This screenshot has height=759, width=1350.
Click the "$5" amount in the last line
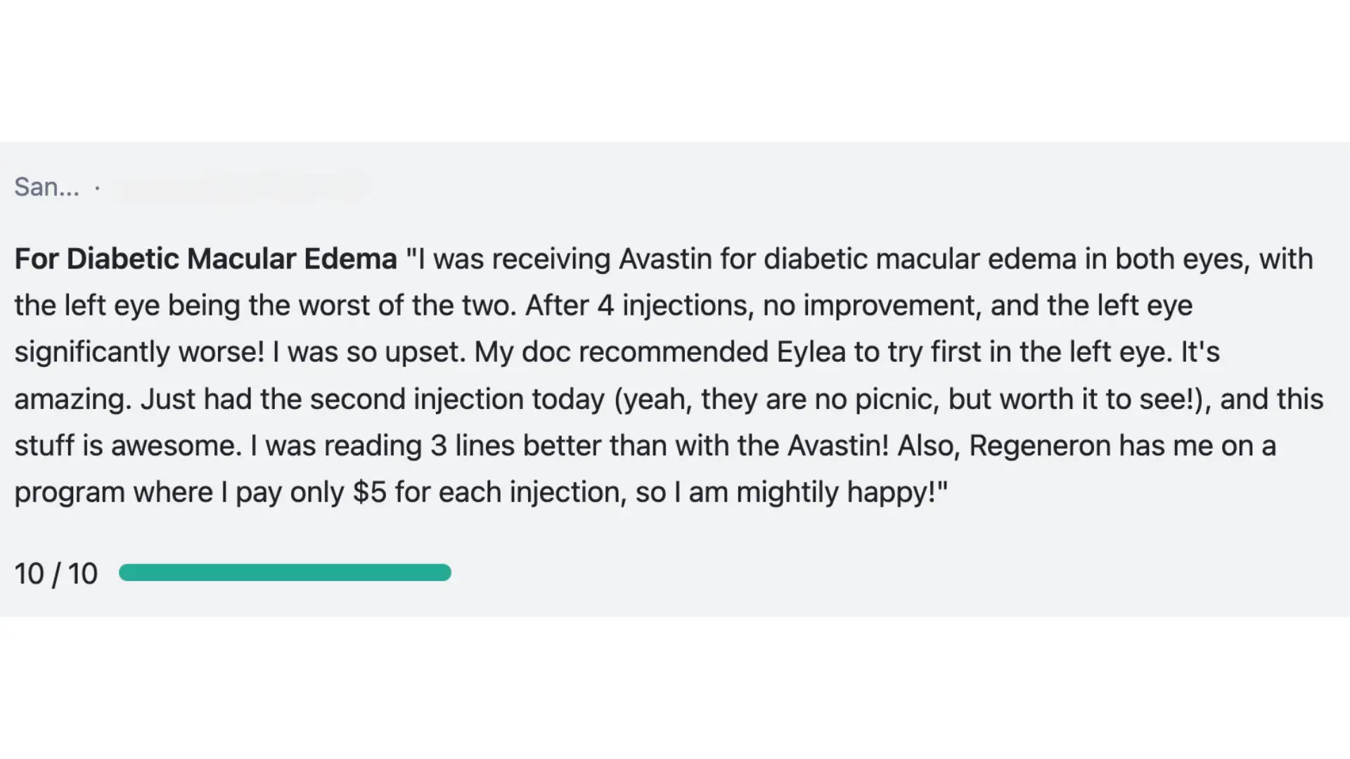coord(370,493)
